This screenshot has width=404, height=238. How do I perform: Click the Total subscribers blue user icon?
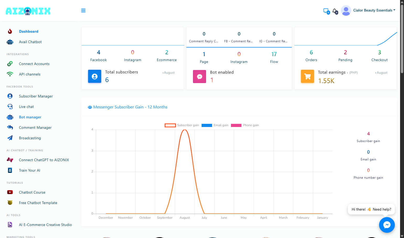click(95, 76)
